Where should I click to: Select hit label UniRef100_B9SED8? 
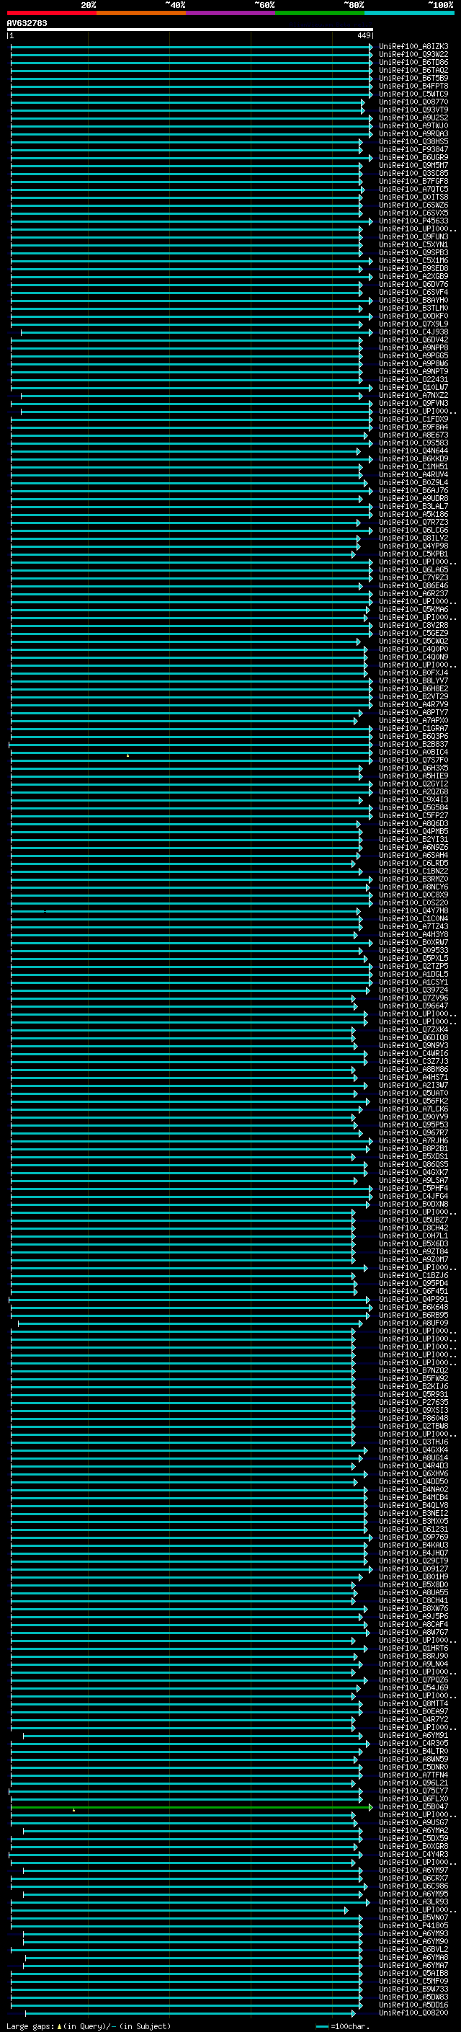click(413, 269)
